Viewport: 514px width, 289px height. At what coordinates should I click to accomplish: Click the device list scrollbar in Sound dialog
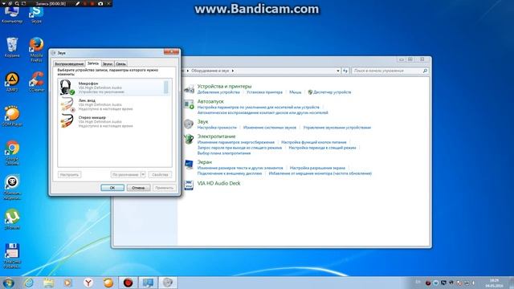click(166, 88)
